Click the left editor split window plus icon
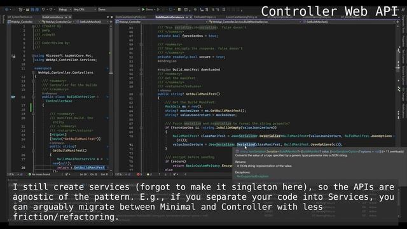The width and height of the screenshot is (407, 229). pyautogui.click(x=111, y=22)
